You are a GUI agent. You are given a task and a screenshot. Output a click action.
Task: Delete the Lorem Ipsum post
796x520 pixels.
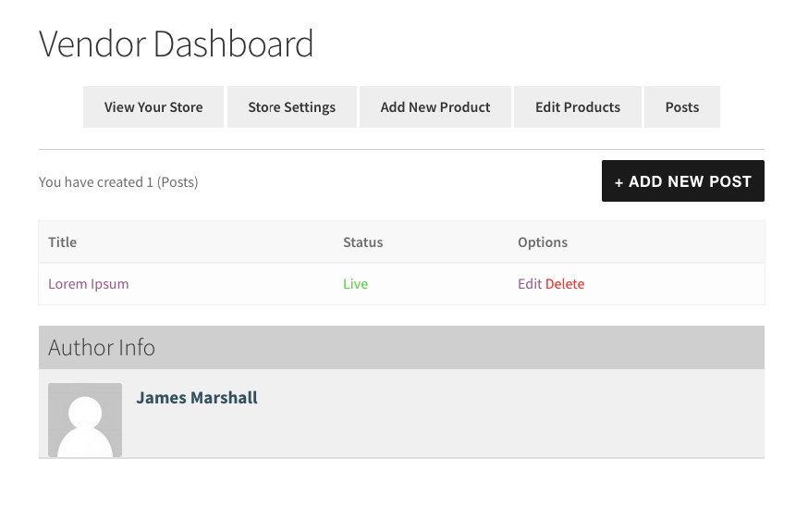(565, 284)
